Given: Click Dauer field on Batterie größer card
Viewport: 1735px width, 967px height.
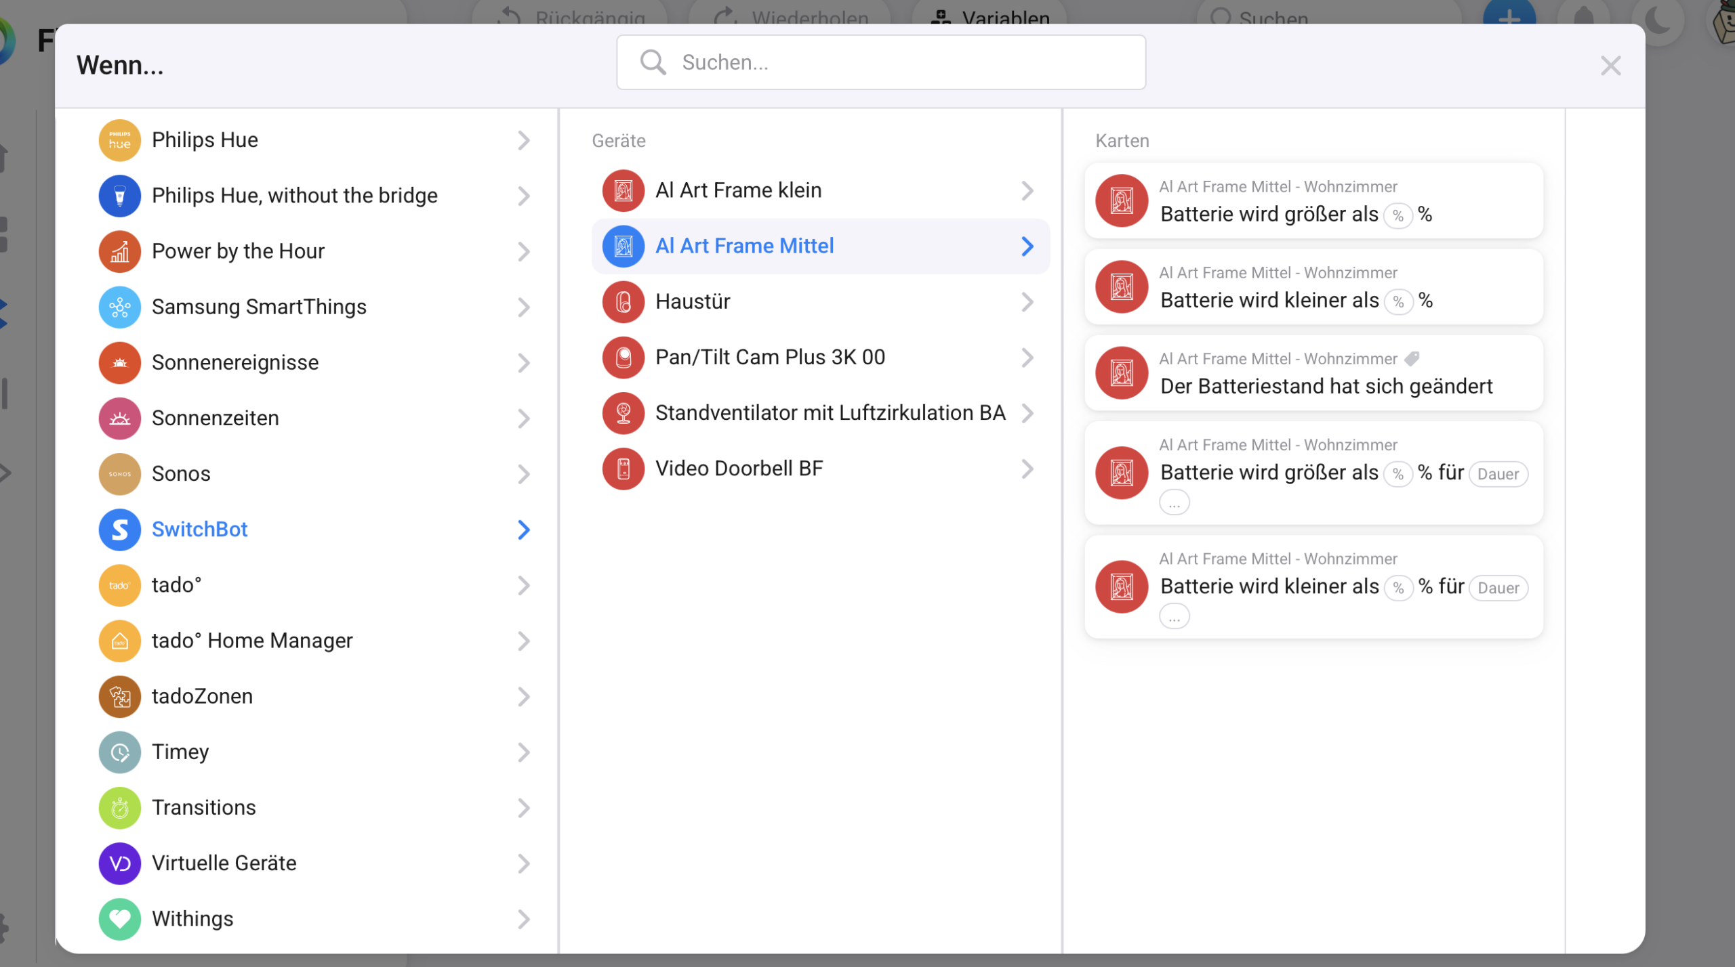Looking at the screenshot, I should 1498,473.
